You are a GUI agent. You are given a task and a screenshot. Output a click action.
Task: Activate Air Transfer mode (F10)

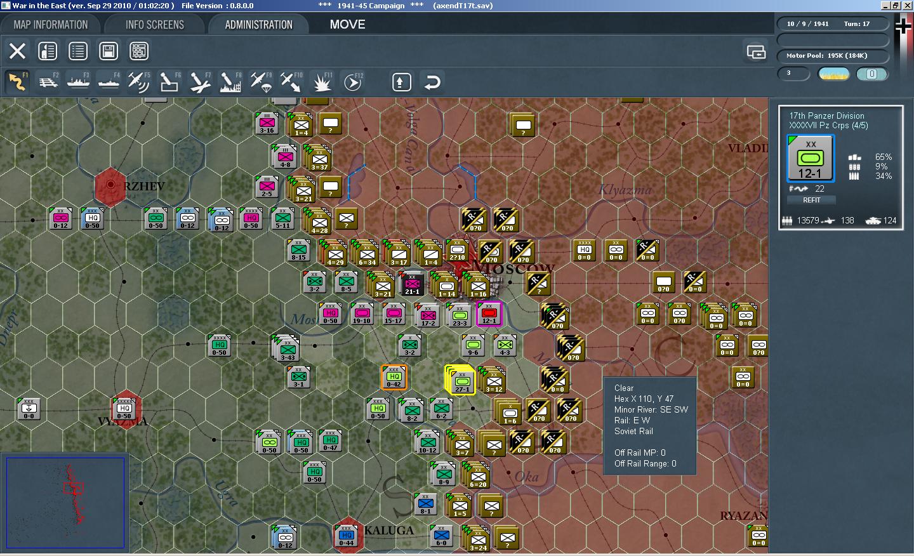click(x=291, y=82)
